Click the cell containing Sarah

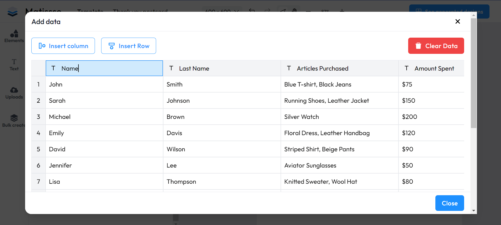click(x=104, y=101)
